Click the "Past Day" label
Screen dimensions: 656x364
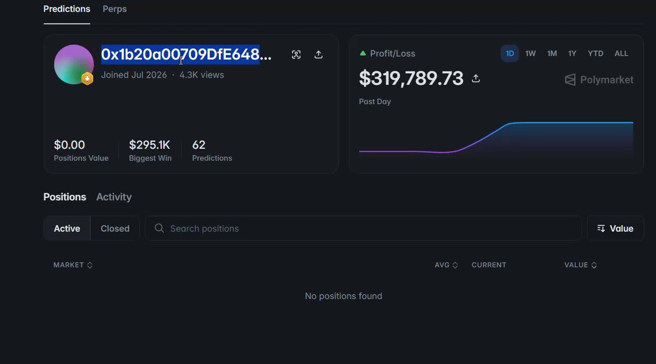click(x=375, y=102)
